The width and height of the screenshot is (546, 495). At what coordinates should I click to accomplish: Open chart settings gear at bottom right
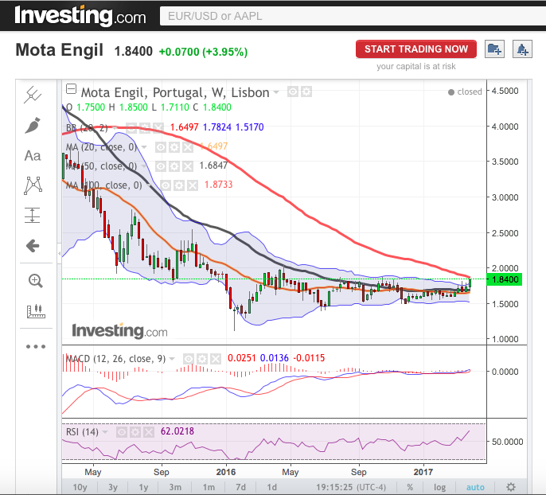pyautogui.click(x=511, y=487)
